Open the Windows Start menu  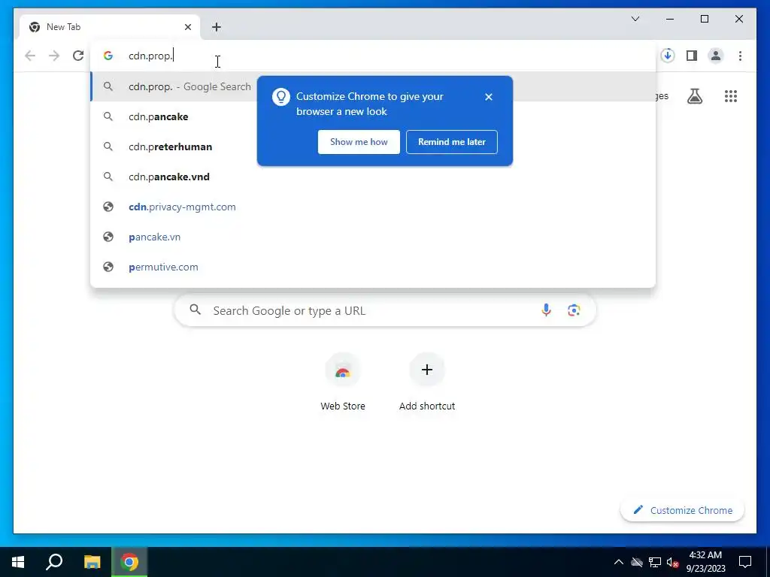(x=18, y=562)
